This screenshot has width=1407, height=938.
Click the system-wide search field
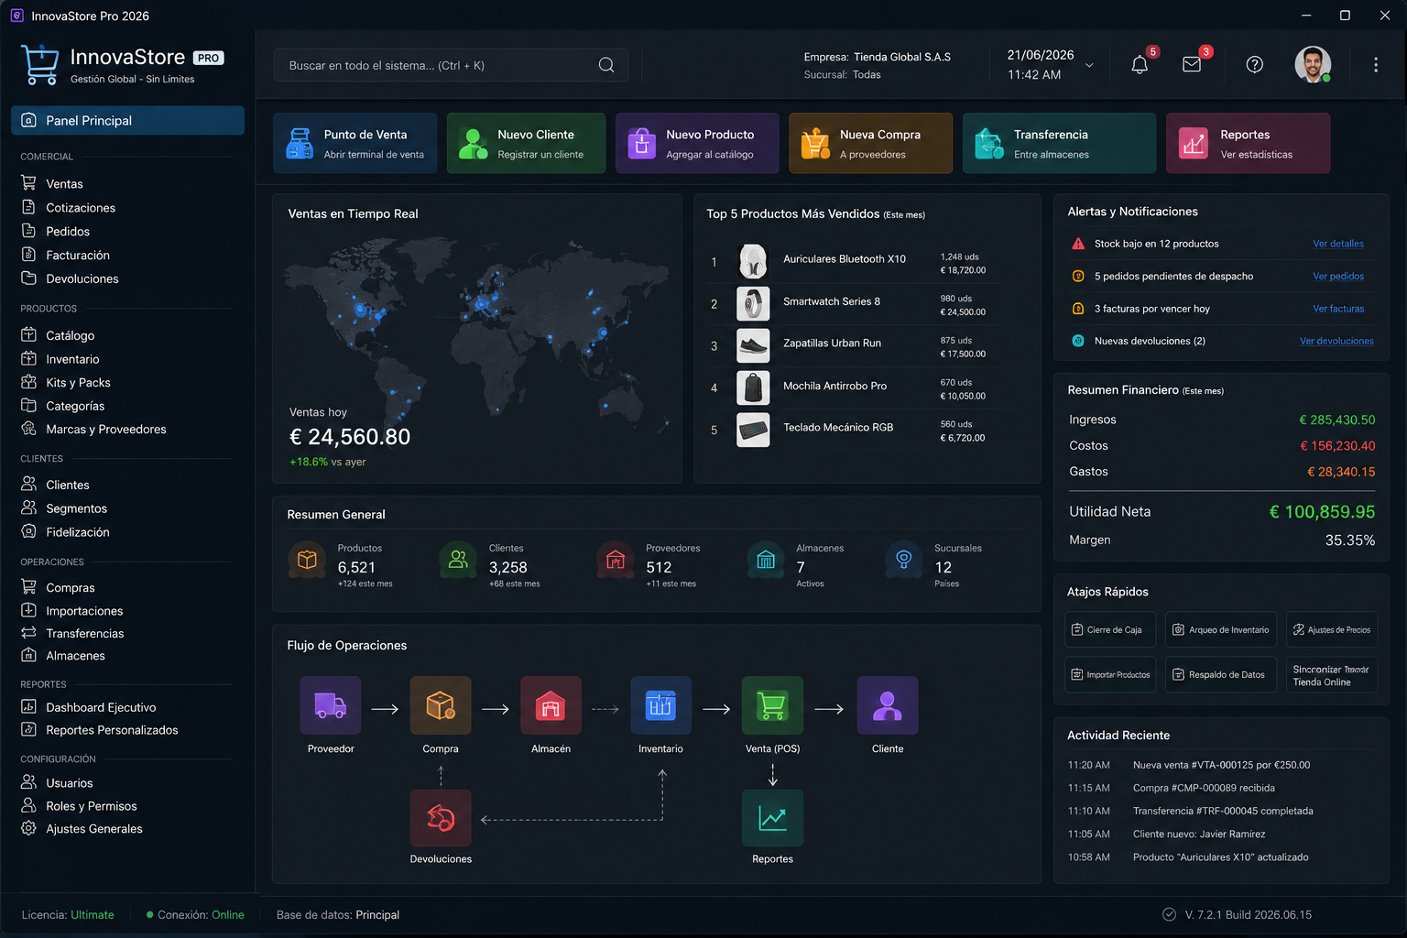451,65
